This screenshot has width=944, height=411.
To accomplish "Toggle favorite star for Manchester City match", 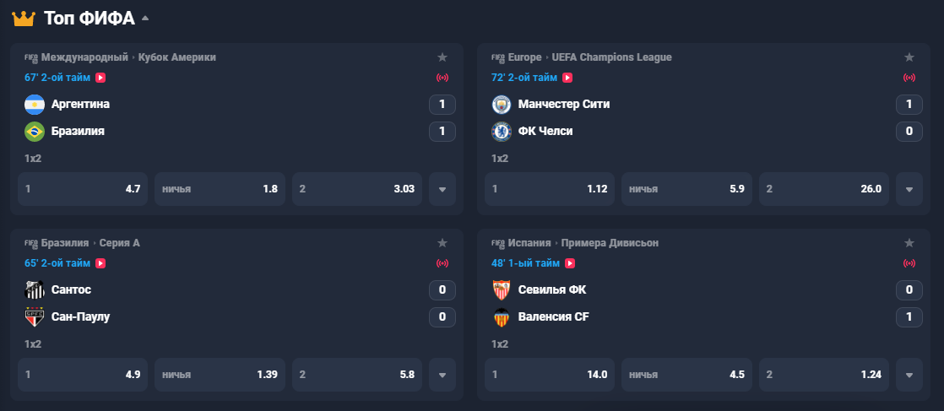I will coord(909,57).
